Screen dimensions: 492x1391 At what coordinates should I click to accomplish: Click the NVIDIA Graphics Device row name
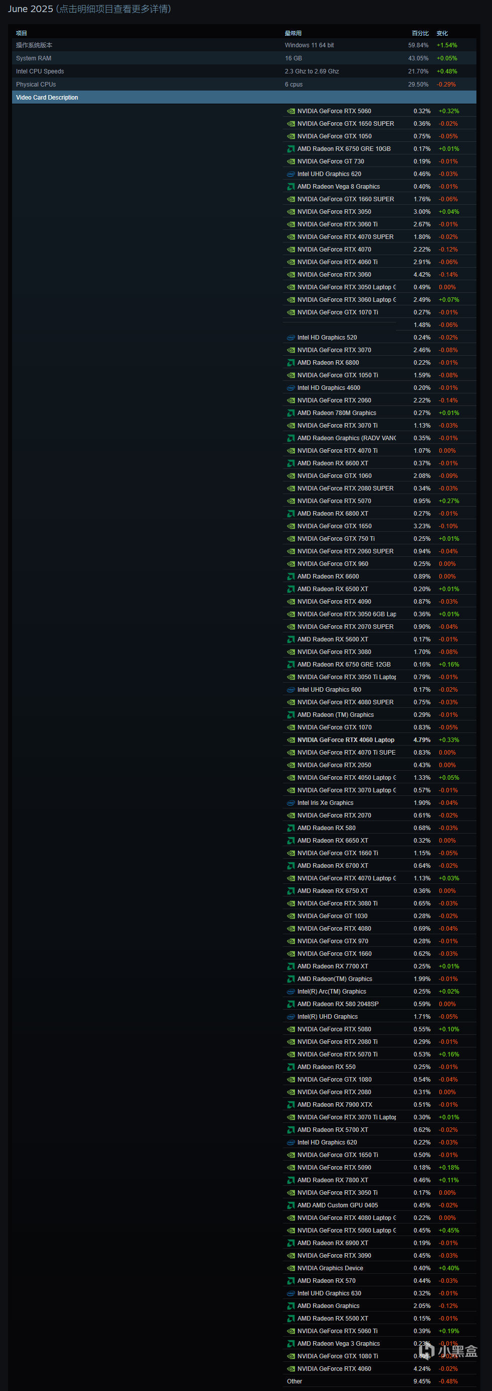coord(330,1268)
